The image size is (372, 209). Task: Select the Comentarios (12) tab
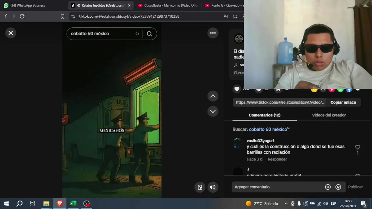pos(264,115)
